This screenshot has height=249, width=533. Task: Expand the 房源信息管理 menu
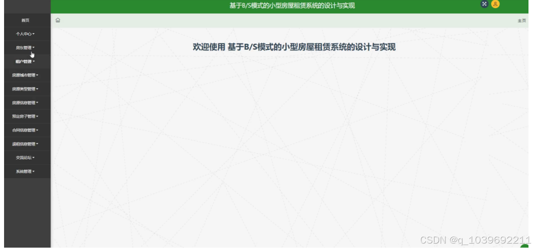coord(25,103)
